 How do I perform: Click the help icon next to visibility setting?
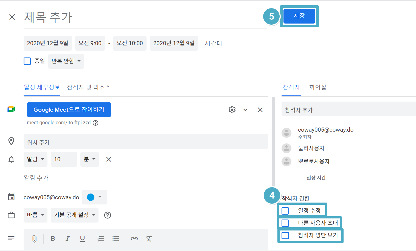click(x=108, y=215)
